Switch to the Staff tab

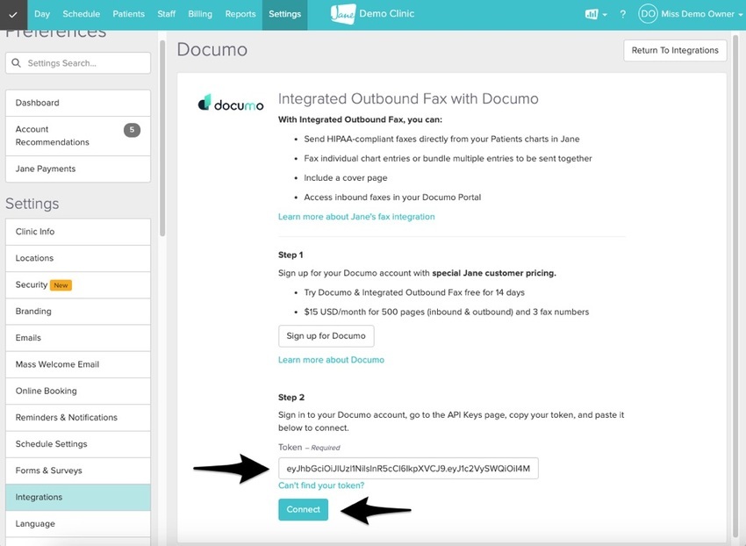pos(167,14)
